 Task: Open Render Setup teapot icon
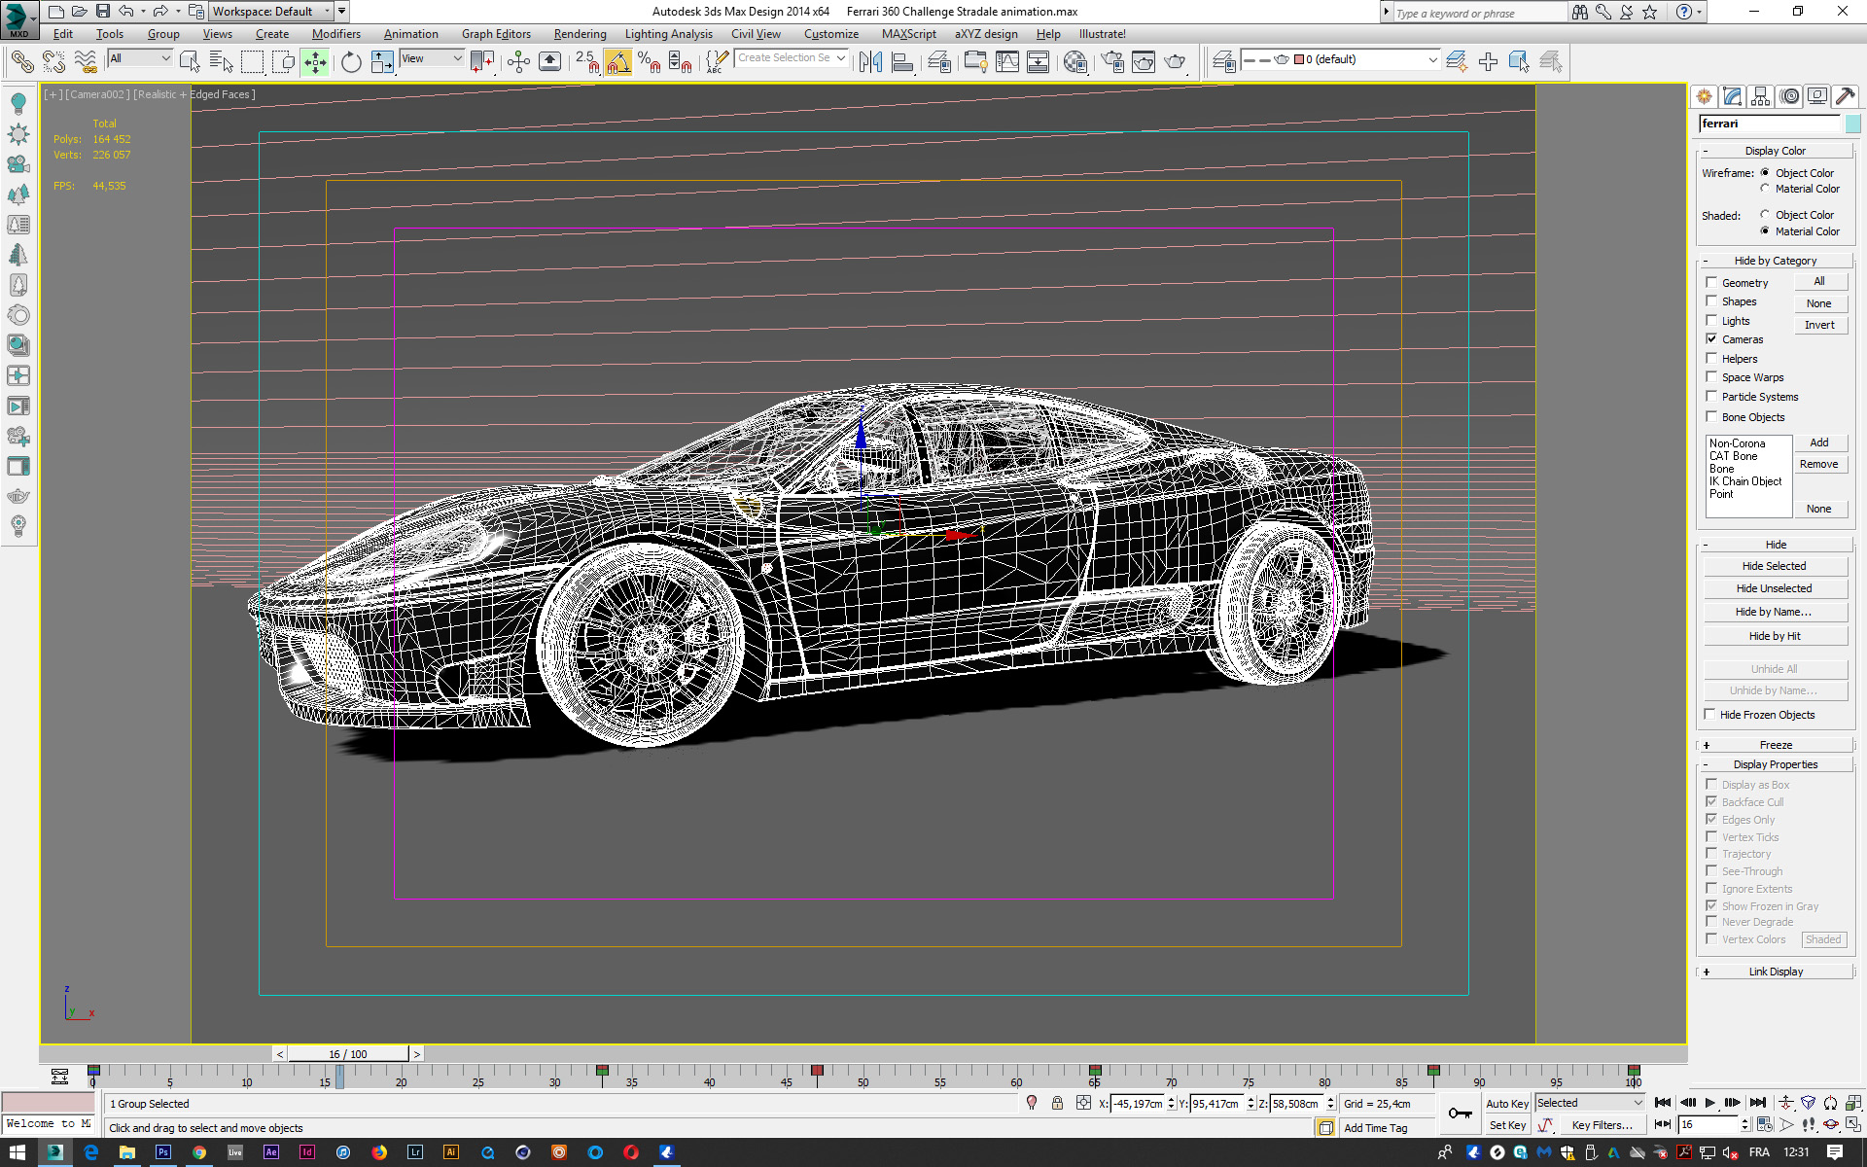point(1111,62)
